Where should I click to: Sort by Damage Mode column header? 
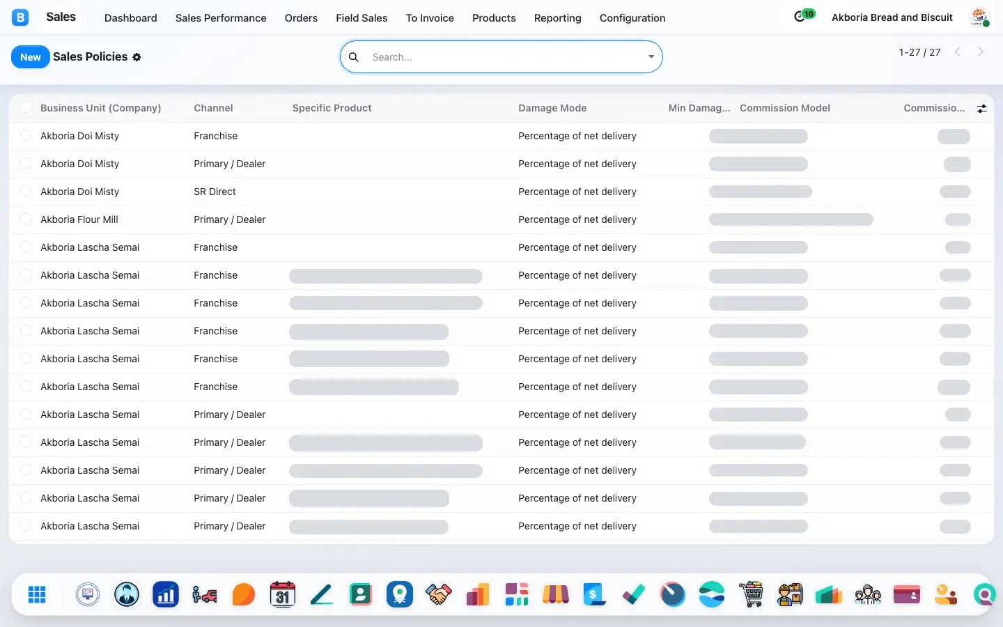pyautogui.click(x=552, y=108)
